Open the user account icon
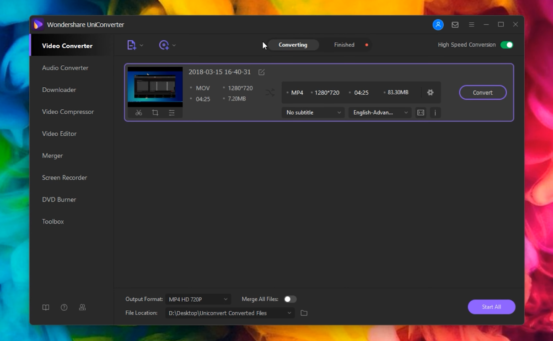This screenshot has height=341, width=553. (438, 25)
